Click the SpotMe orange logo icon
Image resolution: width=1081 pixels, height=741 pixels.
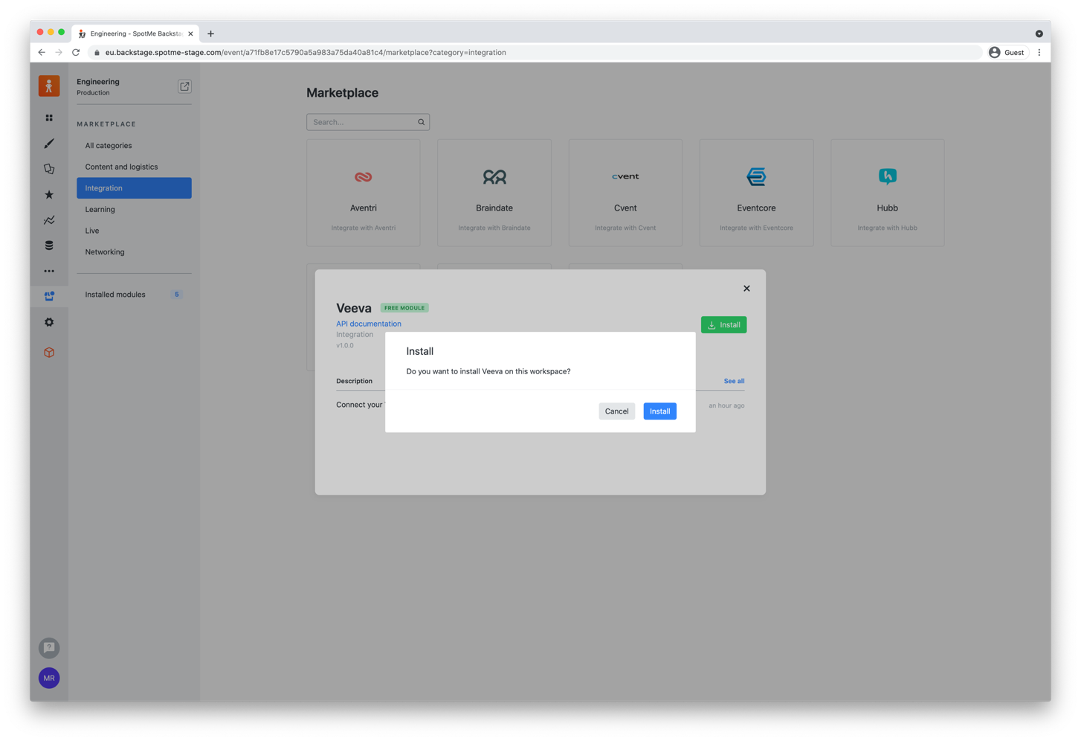pyautogui.click(x=49, y=86)
